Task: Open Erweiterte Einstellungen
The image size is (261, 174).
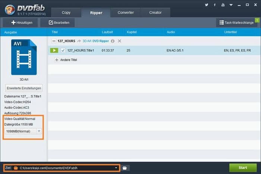Action: 24,88
